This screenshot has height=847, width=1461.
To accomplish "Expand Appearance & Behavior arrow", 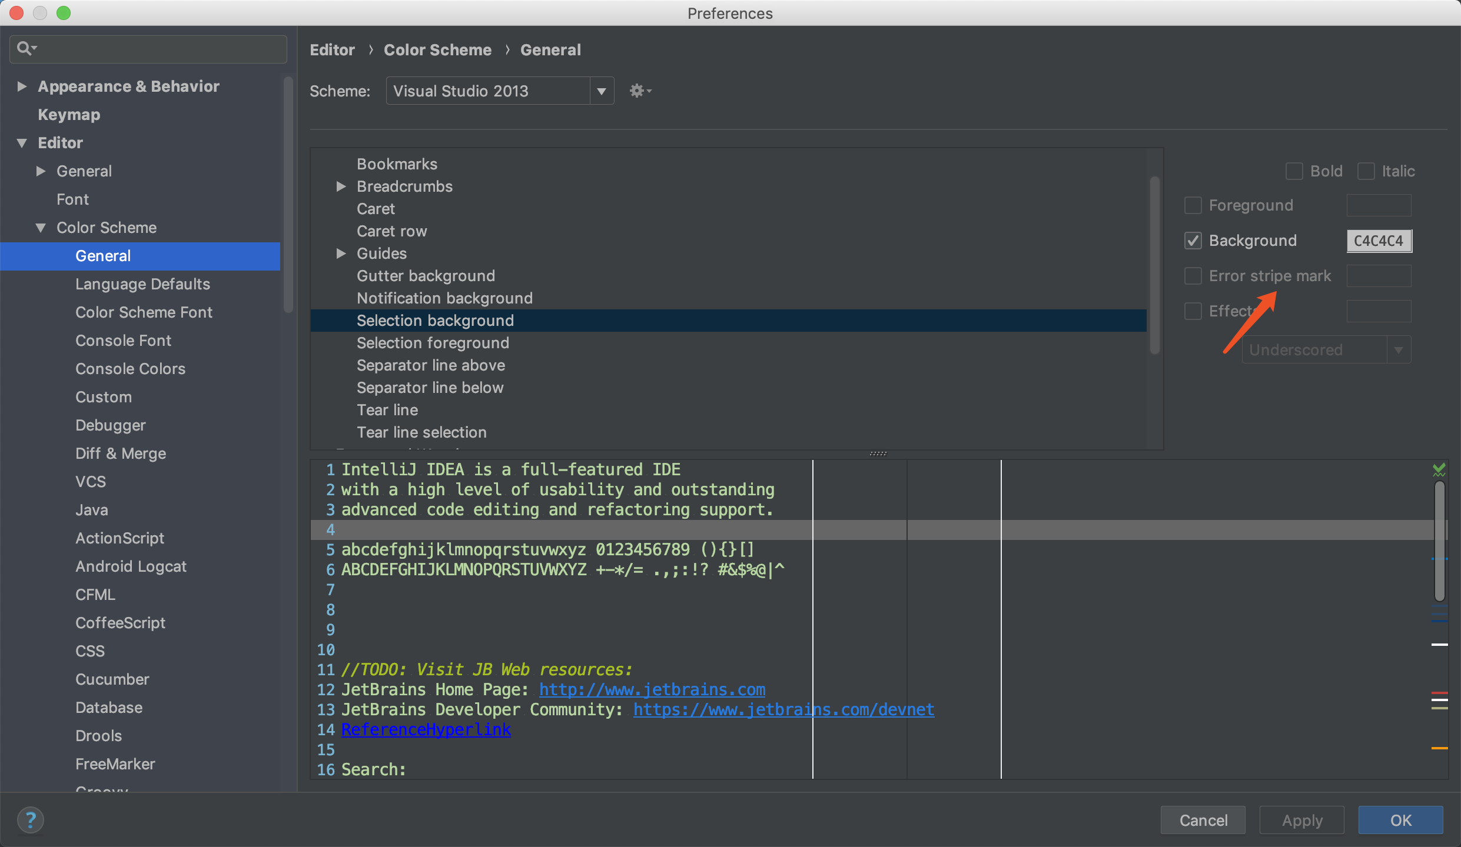I will click(22, 86).
